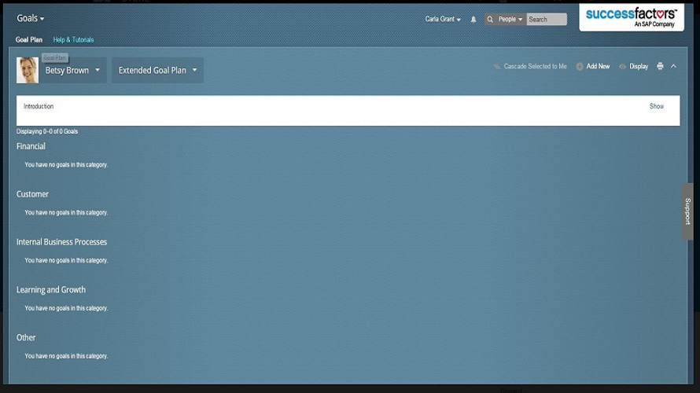Screen dimensions: 700x393
Task: Click the Add New plus icon
Action: (580, 67)
